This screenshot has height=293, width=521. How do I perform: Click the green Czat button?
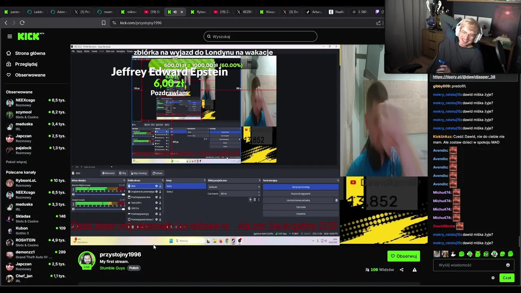pos(507,278)
